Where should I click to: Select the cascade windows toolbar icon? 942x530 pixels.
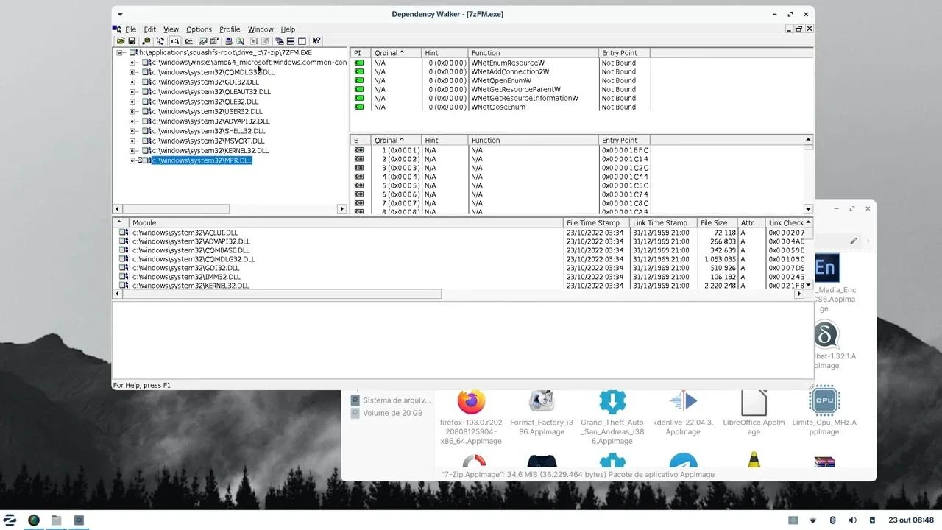(x=280, y=40)
